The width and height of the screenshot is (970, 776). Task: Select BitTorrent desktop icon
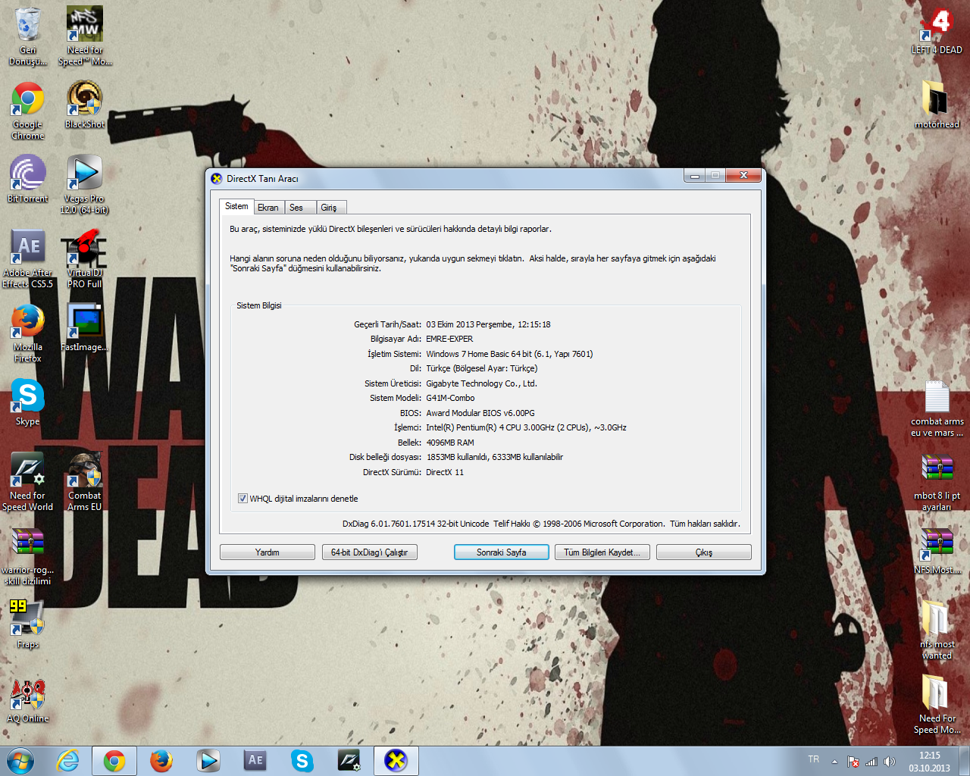point(28,179)
